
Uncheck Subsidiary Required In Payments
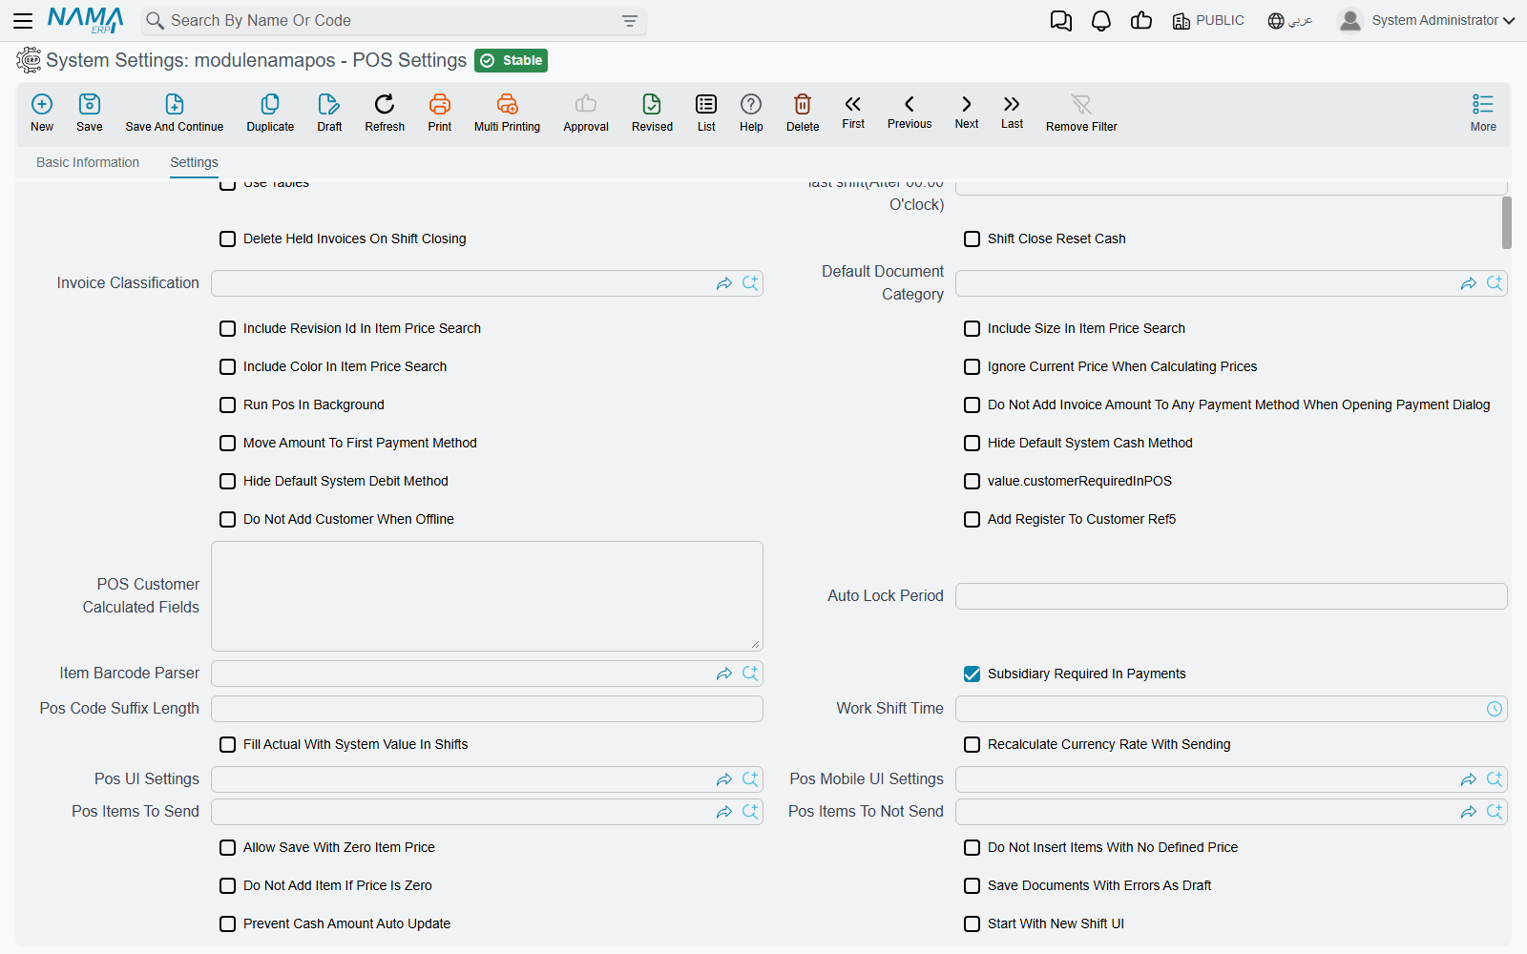point(973,674)
